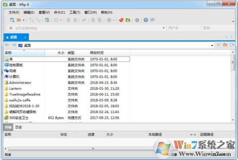This screenshot has height=160, width=238.
Task: Open the 编辑(E) menu
Action: [29, 12]
